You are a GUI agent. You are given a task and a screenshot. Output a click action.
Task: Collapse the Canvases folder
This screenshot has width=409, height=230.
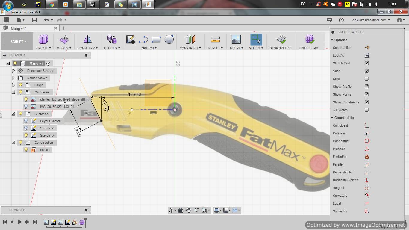point(13,92)
